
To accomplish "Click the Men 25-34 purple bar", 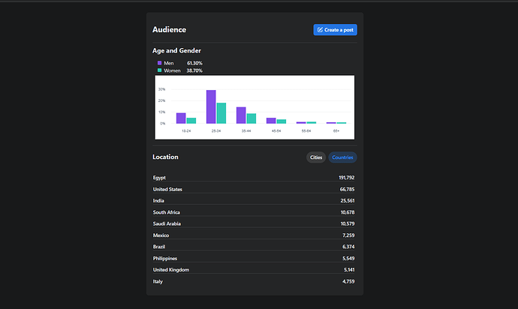I will click(211, 106).
